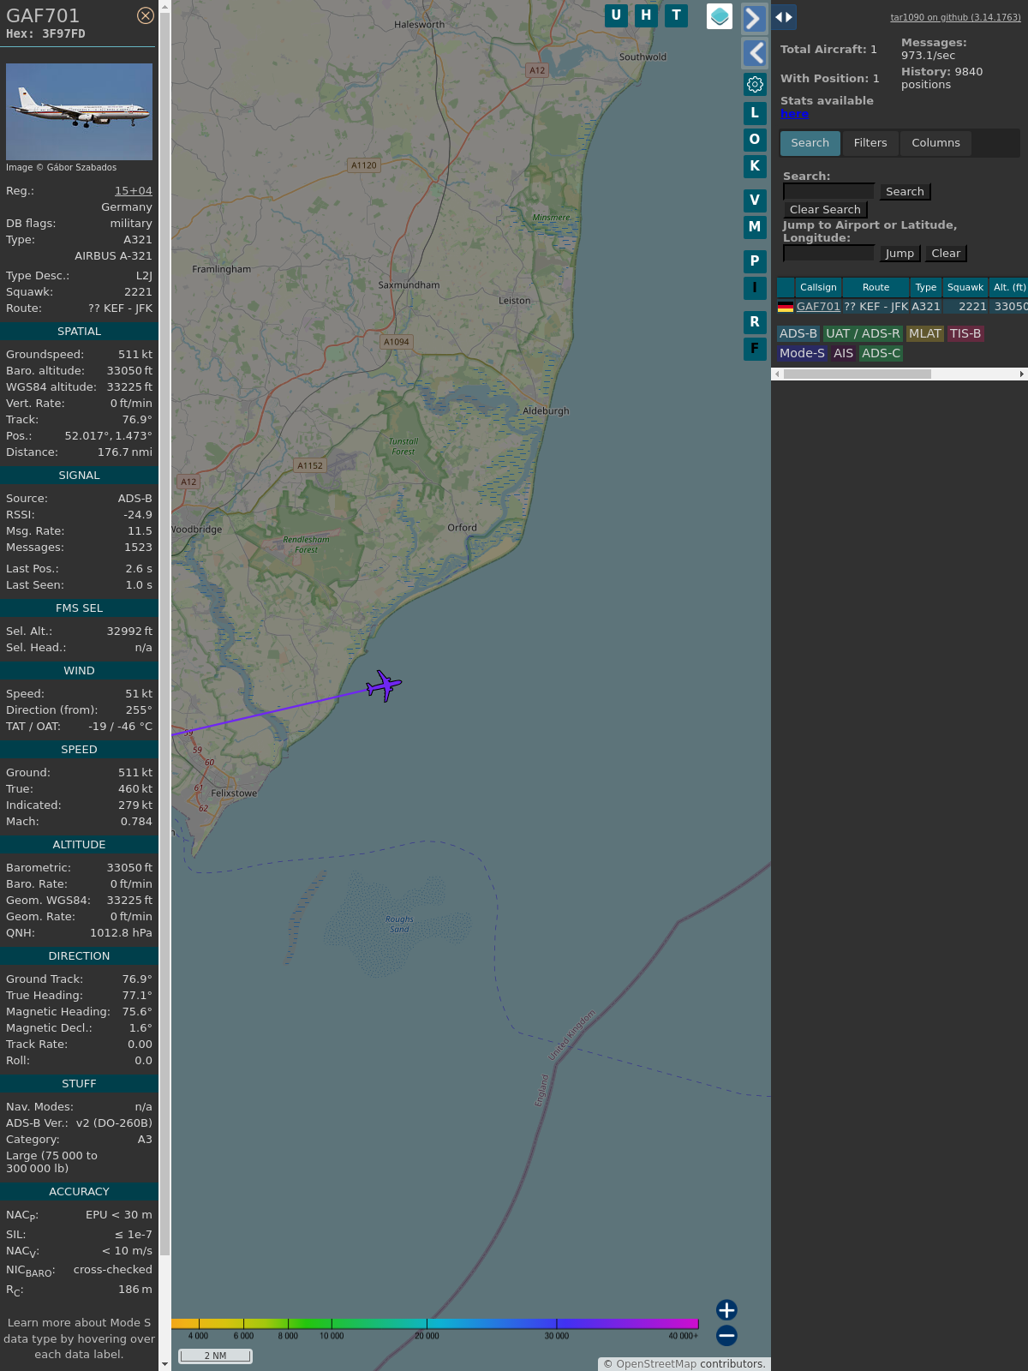Click the H map toolbar button
This screenshot has height=1371, width=1028.
646,15
